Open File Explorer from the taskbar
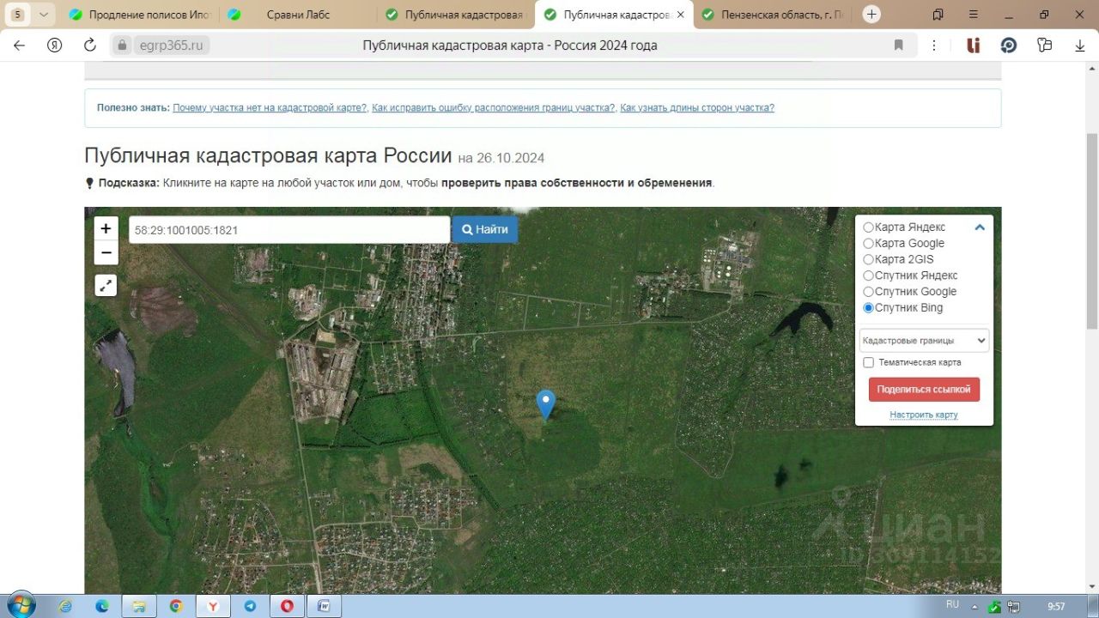The image size is (1099, 618). point(138,606)
